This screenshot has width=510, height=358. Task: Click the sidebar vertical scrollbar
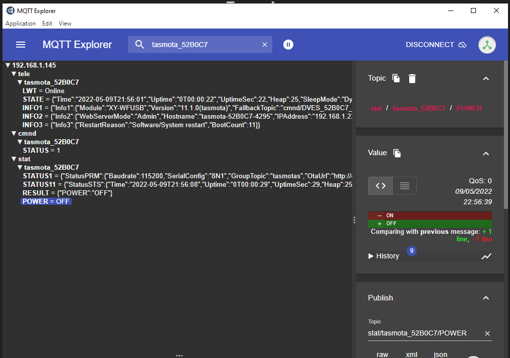pos(506,135)
